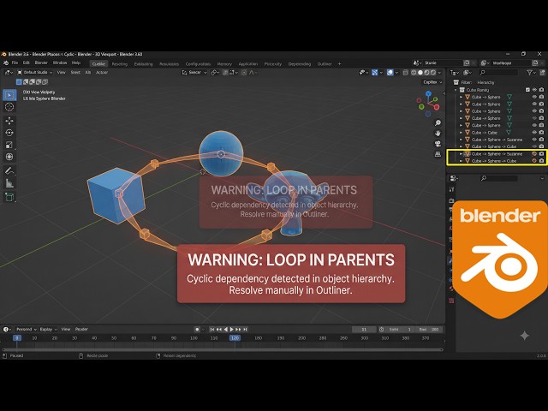
Task: Select the 3D Cursor tool
Action: (x=9, y=107)
